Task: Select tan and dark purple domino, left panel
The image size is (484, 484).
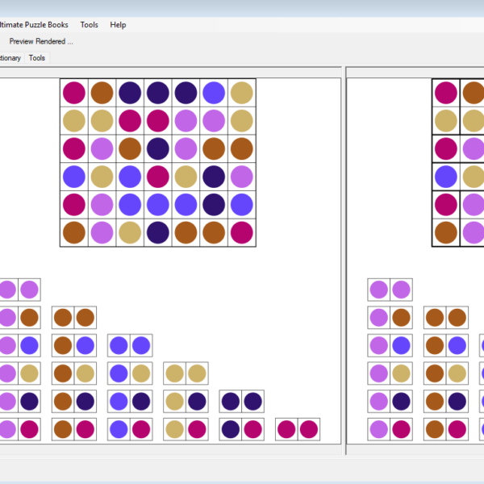Action: tap(186, 401)
